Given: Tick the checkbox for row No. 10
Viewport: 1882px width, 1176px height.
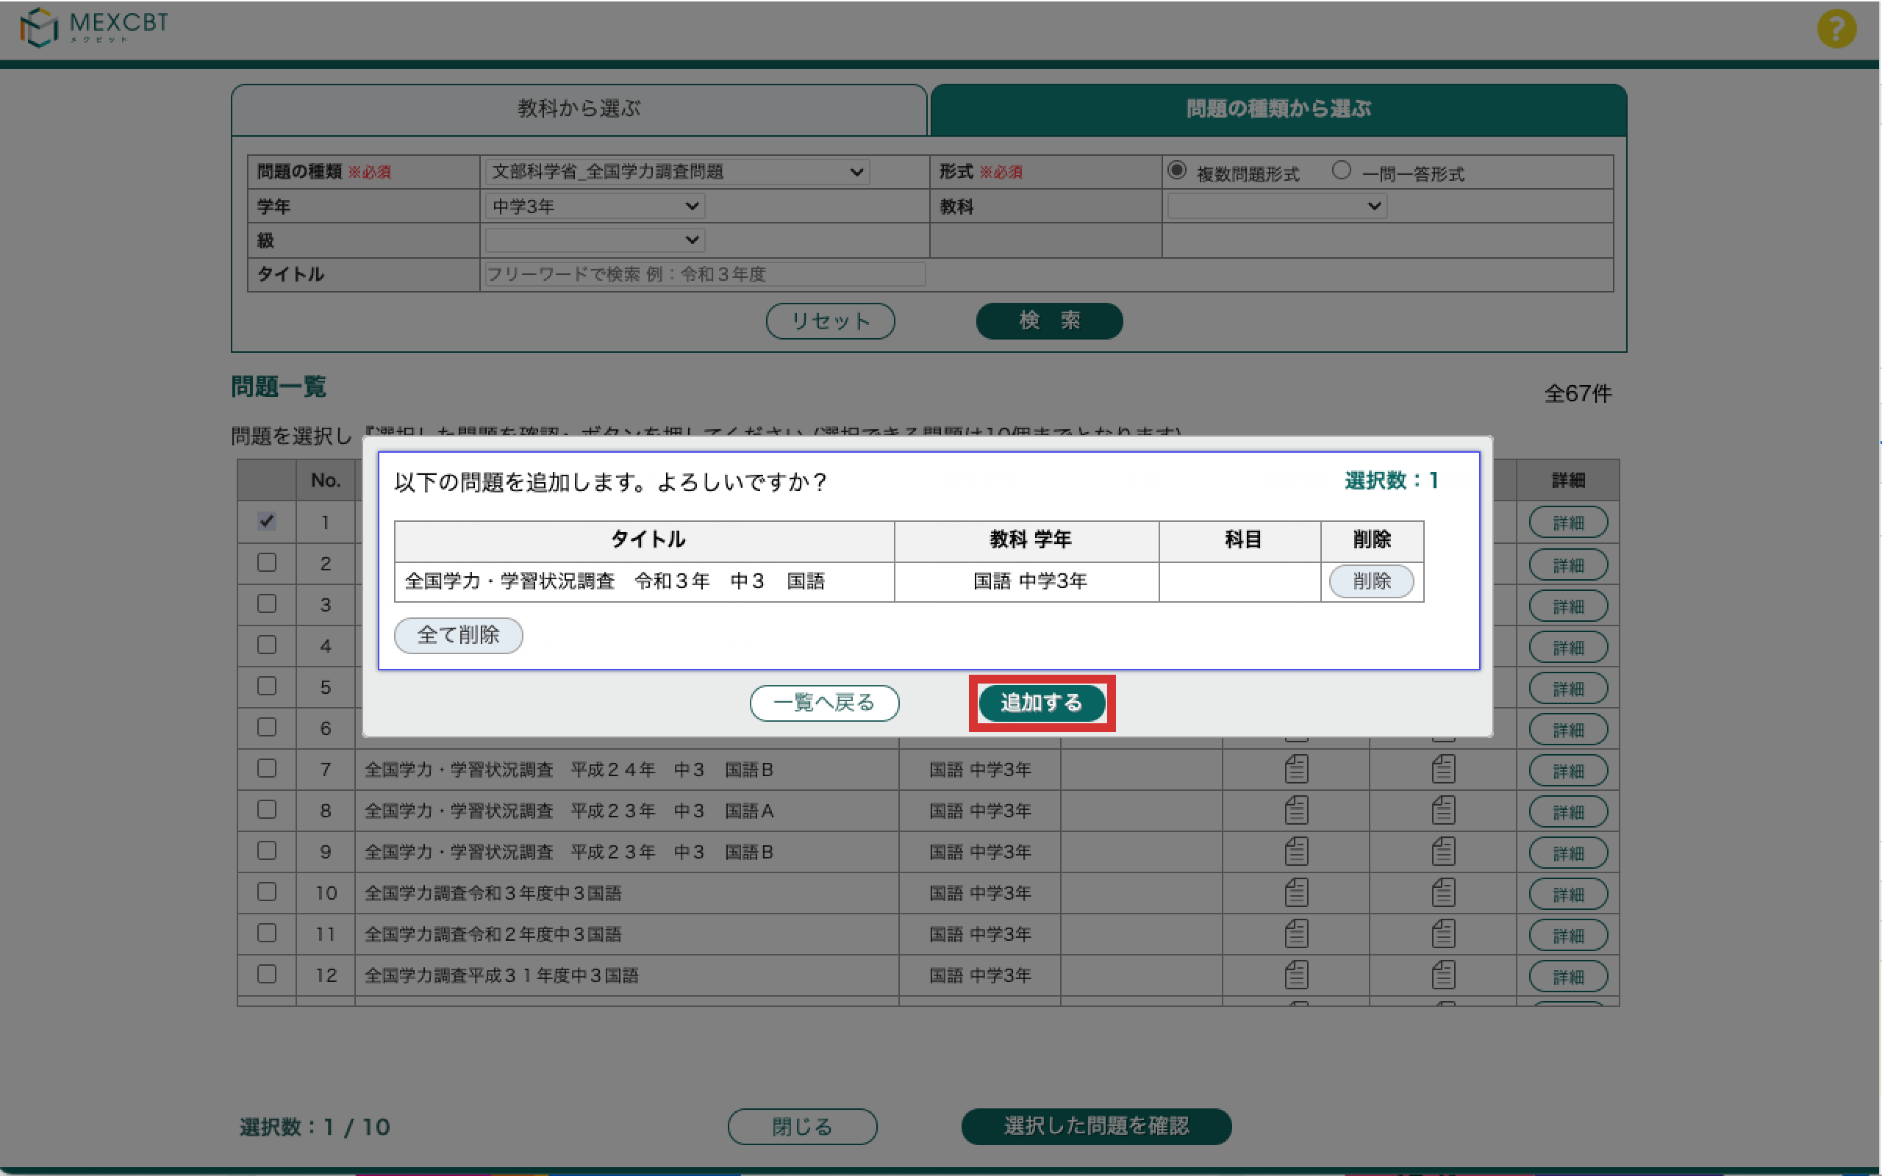Looking at the screenshot, I should tap(267, 892).
